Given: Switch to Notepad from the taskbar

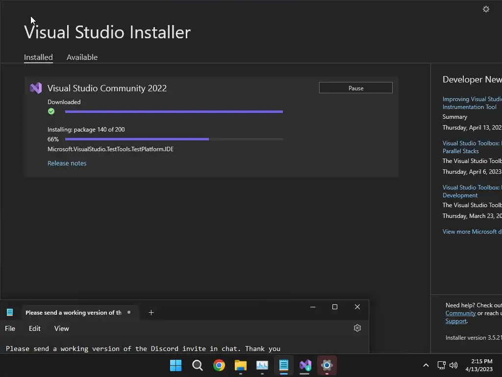Looking at the screenshot, I should coord(284,365).
